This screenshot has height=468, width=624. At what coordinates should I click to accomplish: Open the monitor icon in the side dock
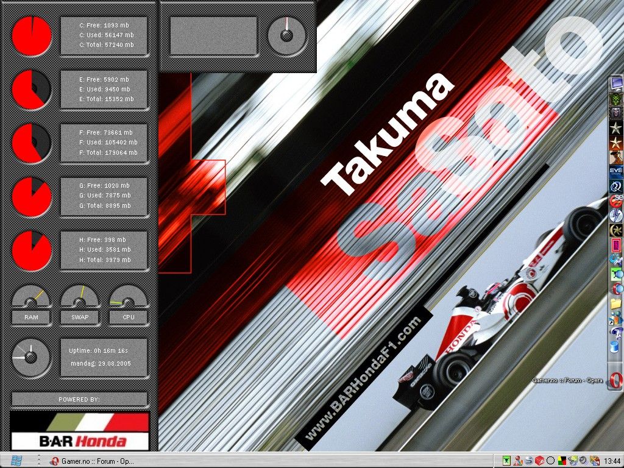point(617,83)
